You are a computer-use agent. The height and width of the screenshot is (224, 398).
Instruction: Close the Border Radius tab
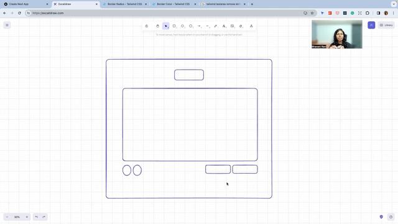click(146, 4)
